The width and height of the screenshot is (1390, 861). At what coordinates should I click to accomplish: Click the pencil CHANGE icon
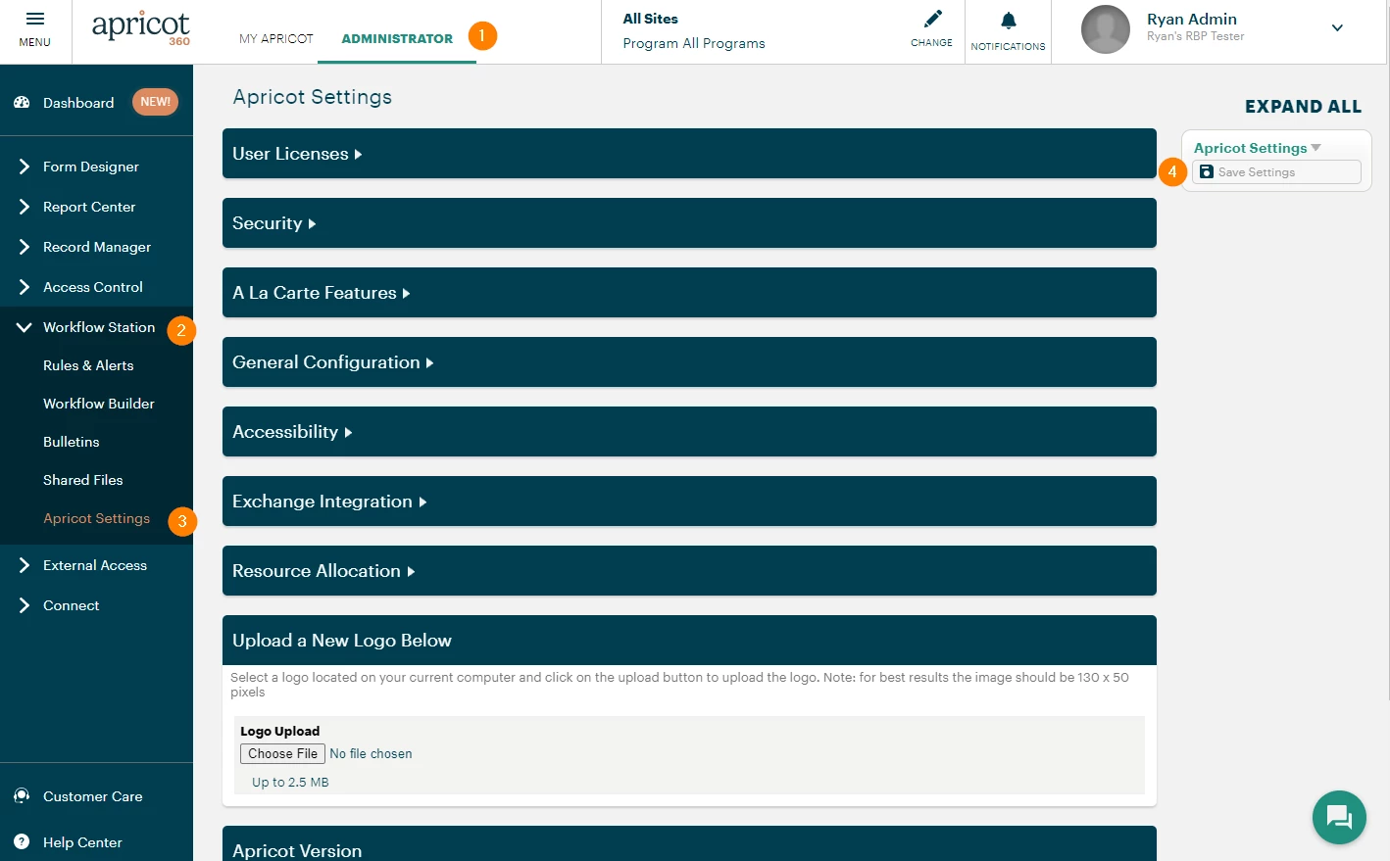click(x=932, y=20)
